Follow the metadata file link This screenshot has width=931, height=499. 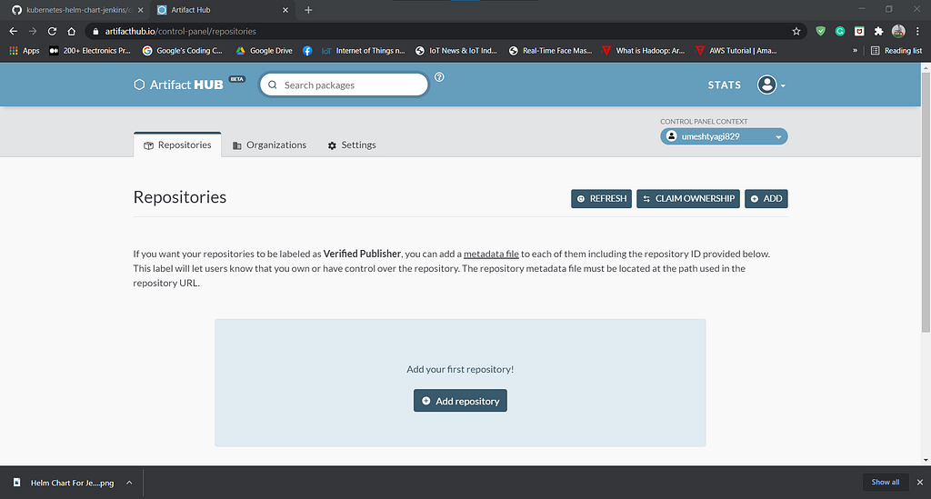tap(491, 254)
